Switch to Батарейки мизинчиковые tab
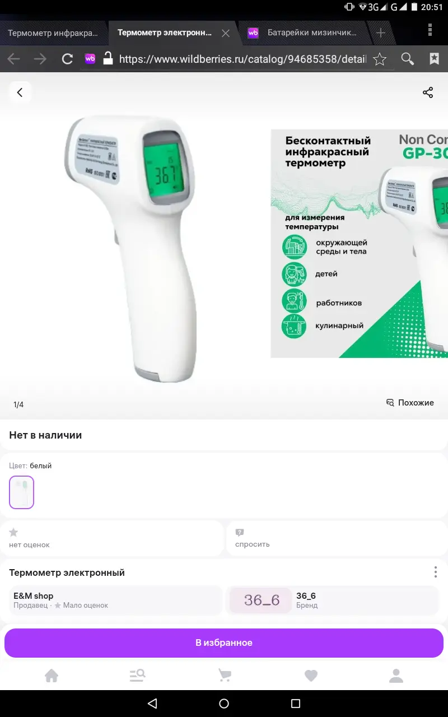This screenshot has height=717, width=448. 305,32
